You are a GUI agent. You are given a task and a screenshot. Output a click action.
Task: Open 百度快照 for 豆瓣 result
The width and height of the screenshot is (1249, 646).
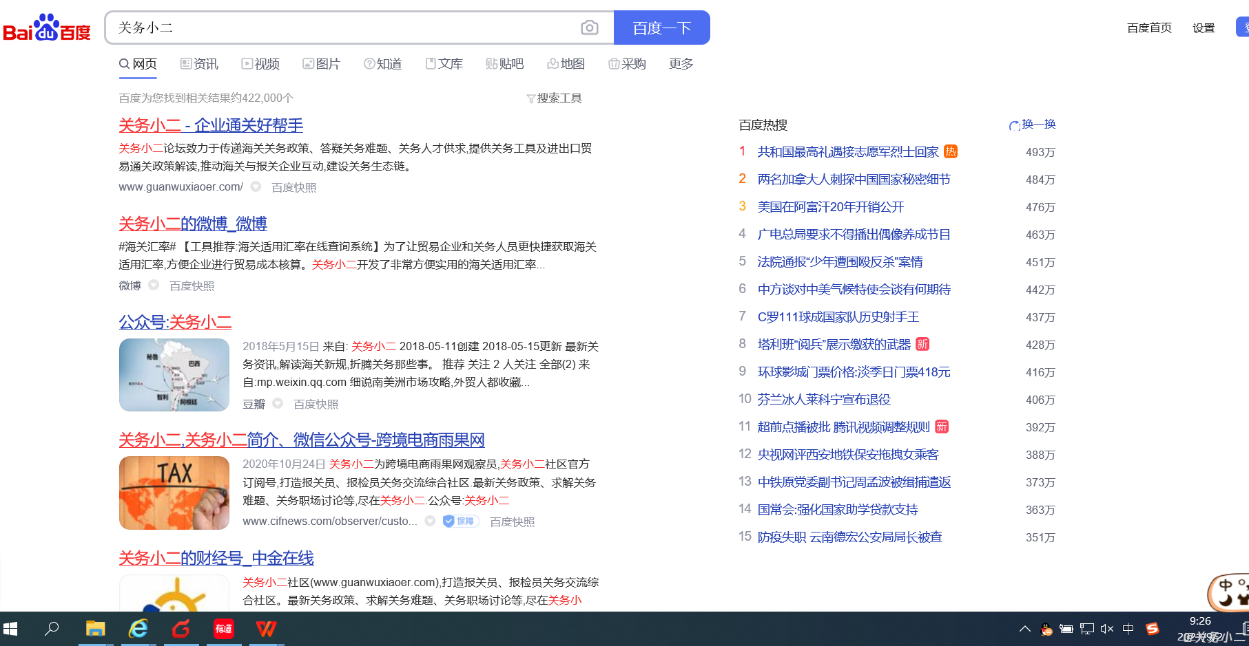[x=316, y=404]
